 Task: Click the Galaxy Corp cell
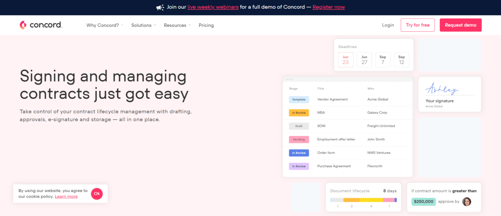(x=377, y=112)
